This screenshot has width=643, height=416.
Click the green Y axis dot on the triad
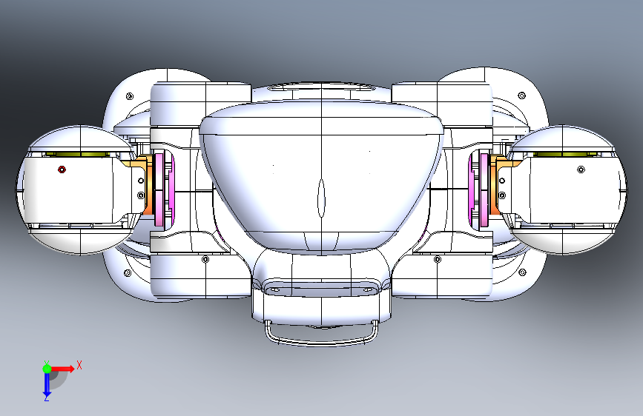coord(47,369)
